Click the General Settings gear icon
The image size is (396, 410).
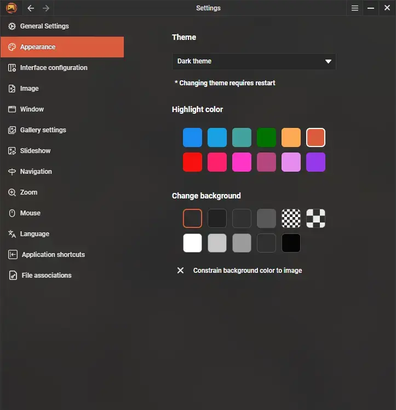coord(12,26)
